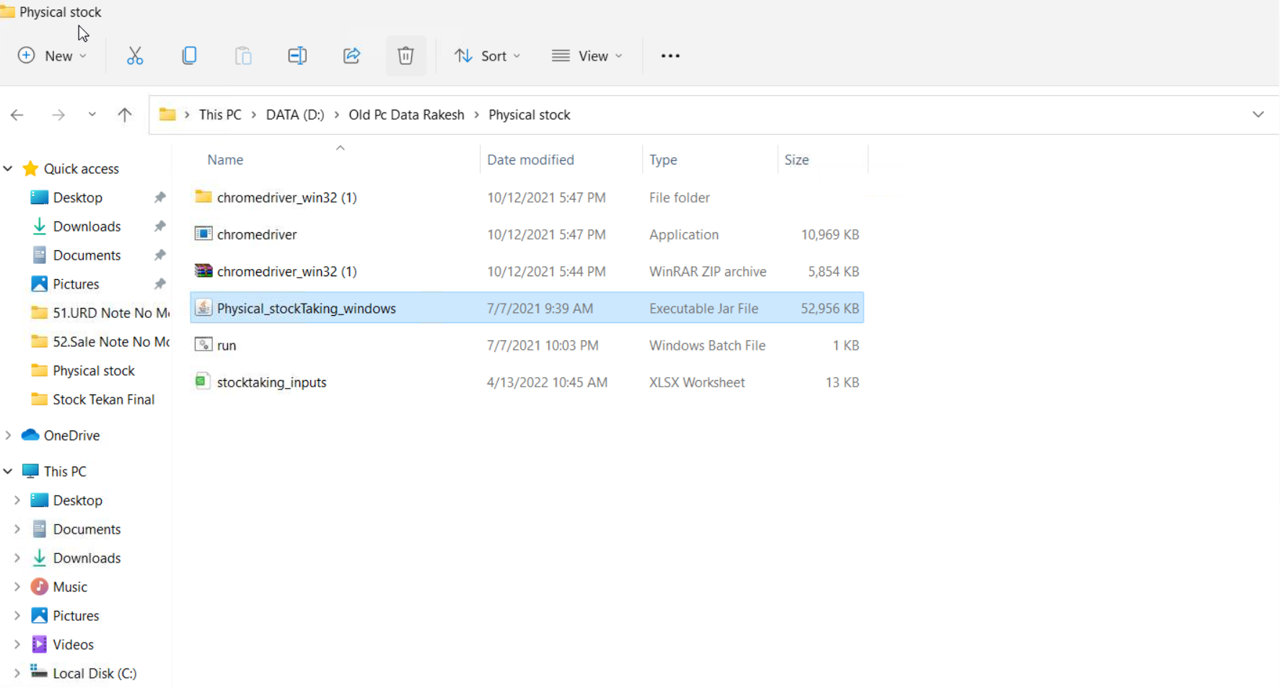Open the Stock Tekan Final folder

tap(103, 399)
